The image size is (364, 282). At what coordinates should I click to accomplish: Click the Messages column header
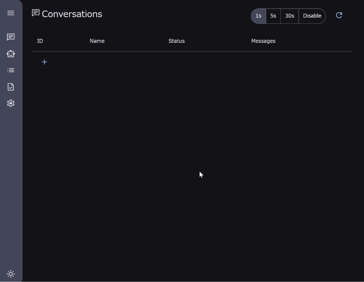pos(263,41)
